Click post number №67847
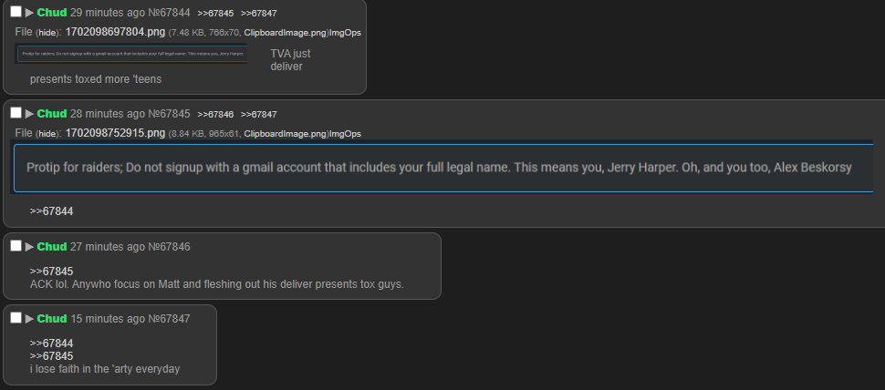The width and height of the screenshot is (885, 390). (x=169, y=319)
